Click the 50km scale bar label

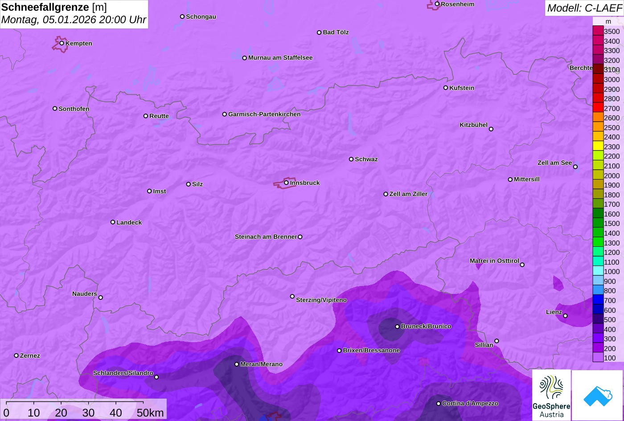point(150,413)
